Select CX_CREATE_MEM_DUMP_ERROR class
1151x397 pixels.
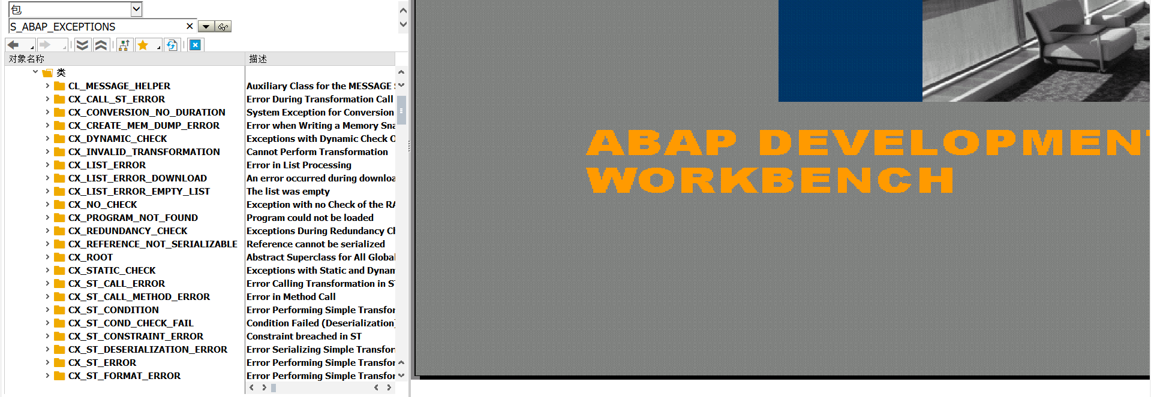coord(144,125)
